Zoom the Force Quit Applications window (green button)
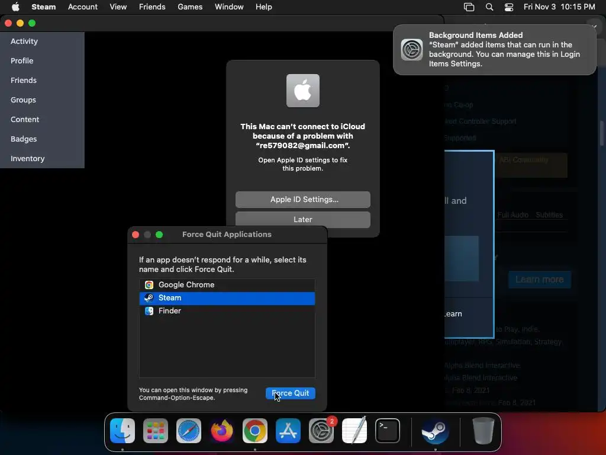This screenshot has width=606, height=455. (x=159, y=235)
